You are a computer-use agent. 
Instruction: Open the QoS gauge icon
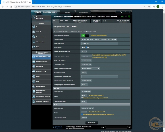coord(34,47)
